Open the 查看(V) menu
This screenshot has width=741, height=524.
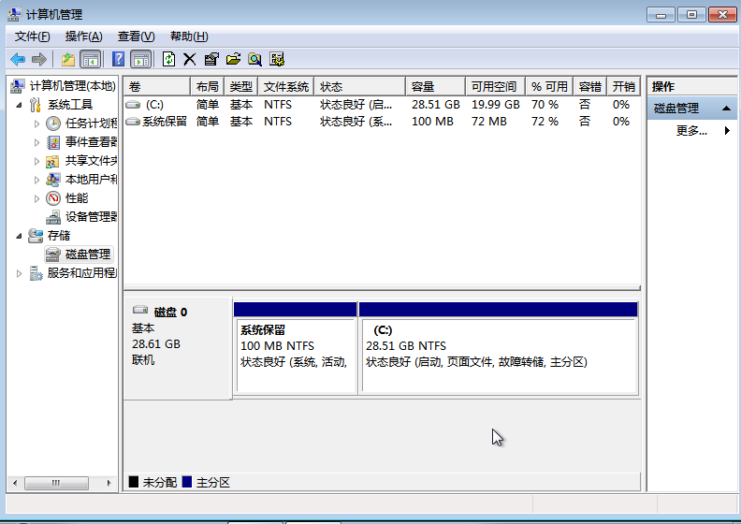(136, 36)
